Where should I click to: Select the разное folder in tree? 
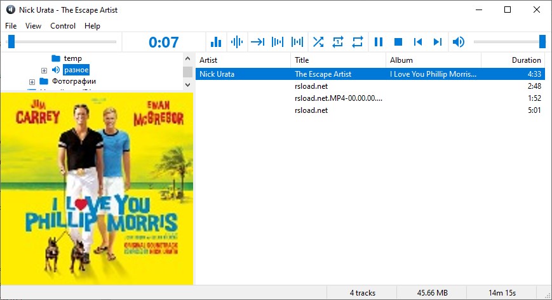(76, 70)
